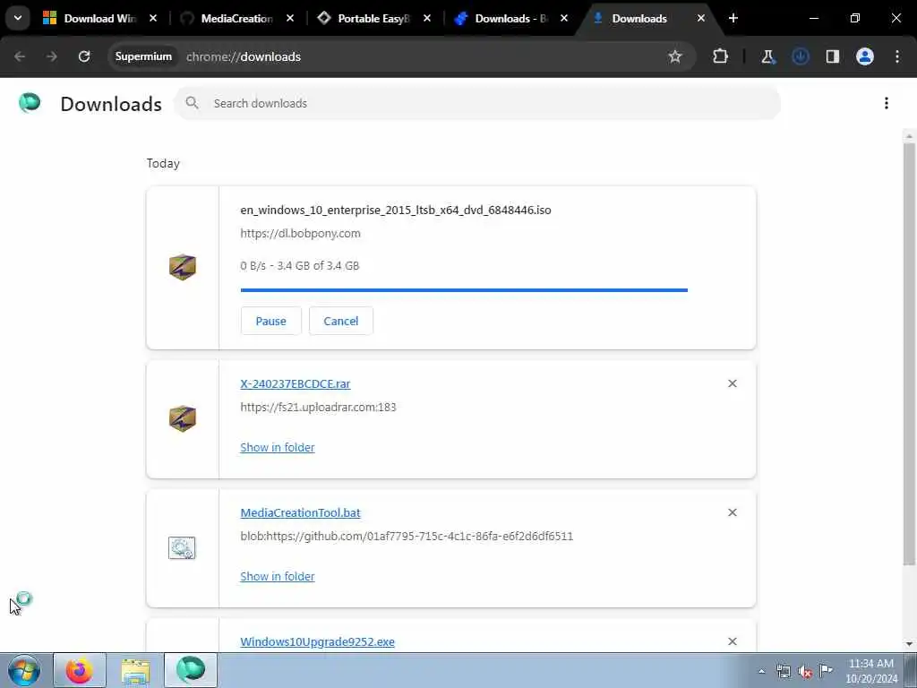
Task: Open the profile avatar menu
Action: click(x=865, y=56)
